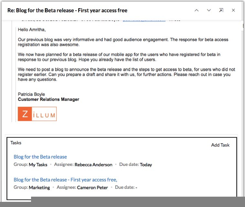Viewport: 245px width, 207px height.
Task: Click the Tasks section heading
Action: click(x=16, y=143)
